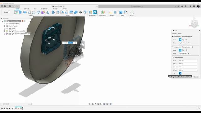Click the Offset Z input field
This screenshot has height=113, width=201.
coord(188,70)
